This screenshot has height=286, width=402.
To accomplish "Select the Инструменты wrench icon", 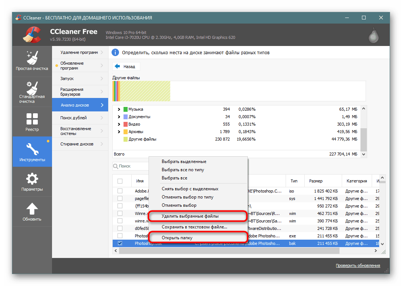I will click(32, 149).
